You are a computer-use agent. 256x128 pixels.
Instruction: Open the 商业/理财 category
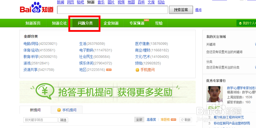[143, 50]
